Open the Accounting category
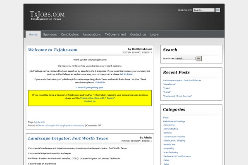The width and height of the screenshot is (248, 165). [x=169, y=125]
